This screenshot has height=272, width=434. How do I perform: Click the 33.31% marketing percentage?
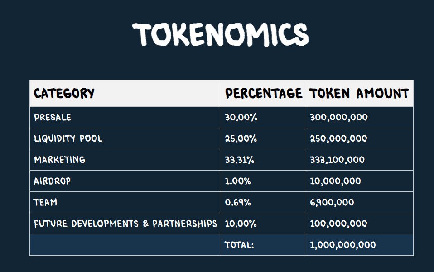(241, 160)
